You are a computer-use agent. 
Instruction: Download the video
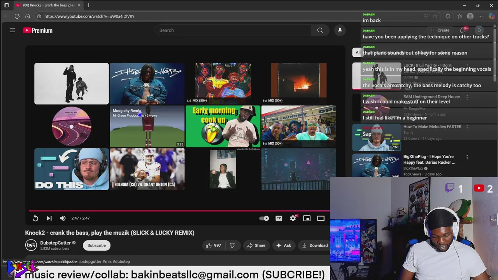315,245
